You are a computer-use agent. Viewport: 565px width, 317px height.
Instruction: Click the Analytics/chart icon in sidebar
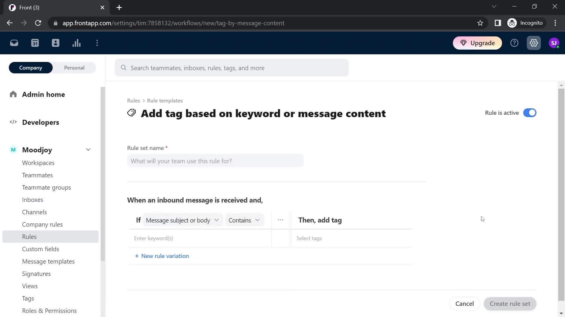[77, 43]
